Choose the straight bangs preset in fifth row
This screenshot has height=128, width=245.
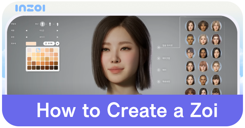216,80
